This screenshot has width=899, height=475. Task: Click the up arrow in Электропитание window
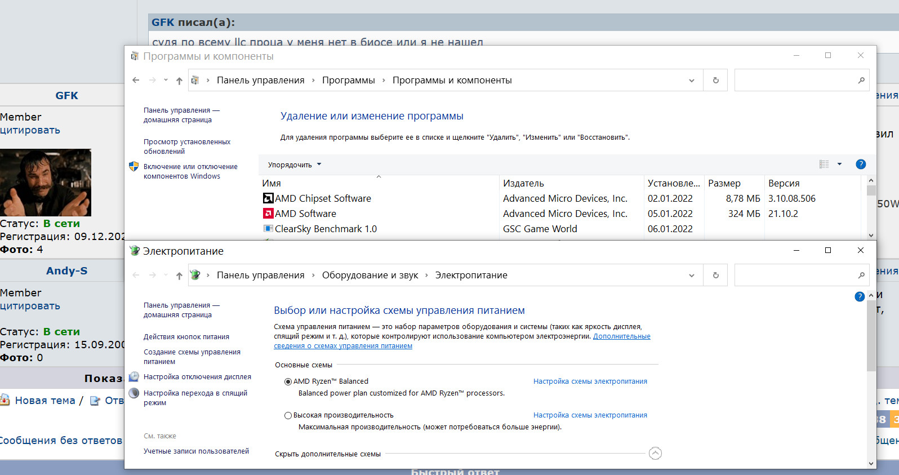point(179,276)
